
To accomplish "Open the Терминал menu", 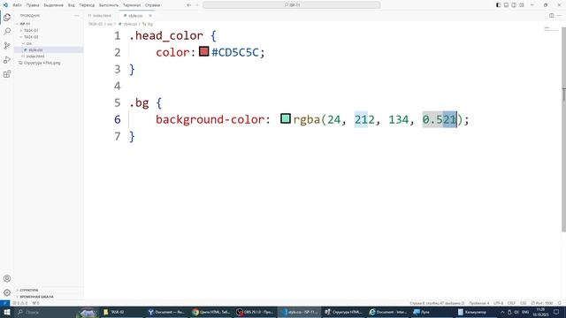I will 132,5.
